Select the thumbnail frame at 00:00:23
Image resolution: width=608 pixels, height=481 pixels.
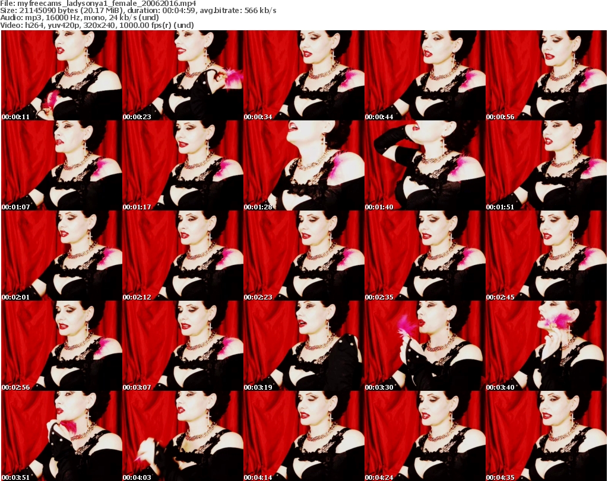pyautogui.click(x=183, y=75)
